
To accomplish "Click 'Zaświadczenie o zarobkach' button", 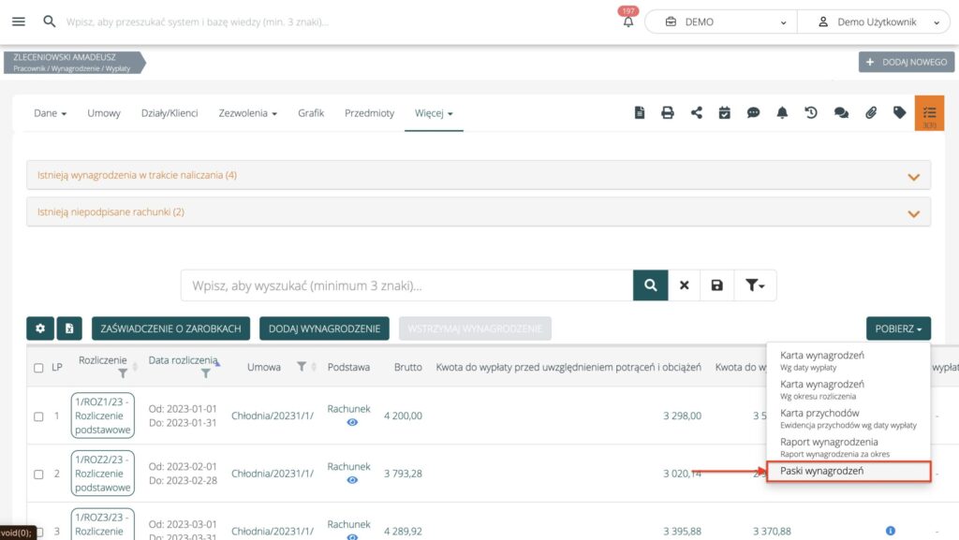I will coord(170,328).
